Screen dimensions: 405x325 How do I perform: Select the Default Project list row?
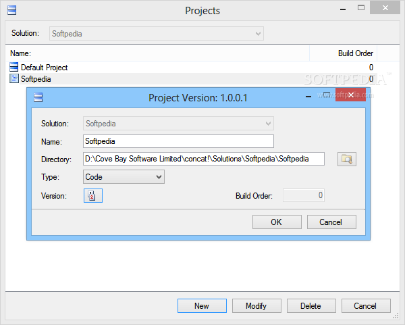[x=191, y=67]
